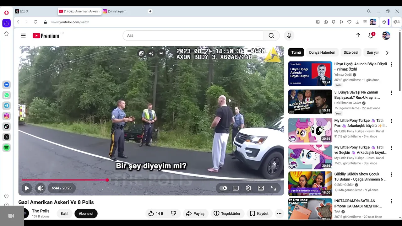Select the Tümü filter chip
The image size is (402, 226).
click(296, 52)
